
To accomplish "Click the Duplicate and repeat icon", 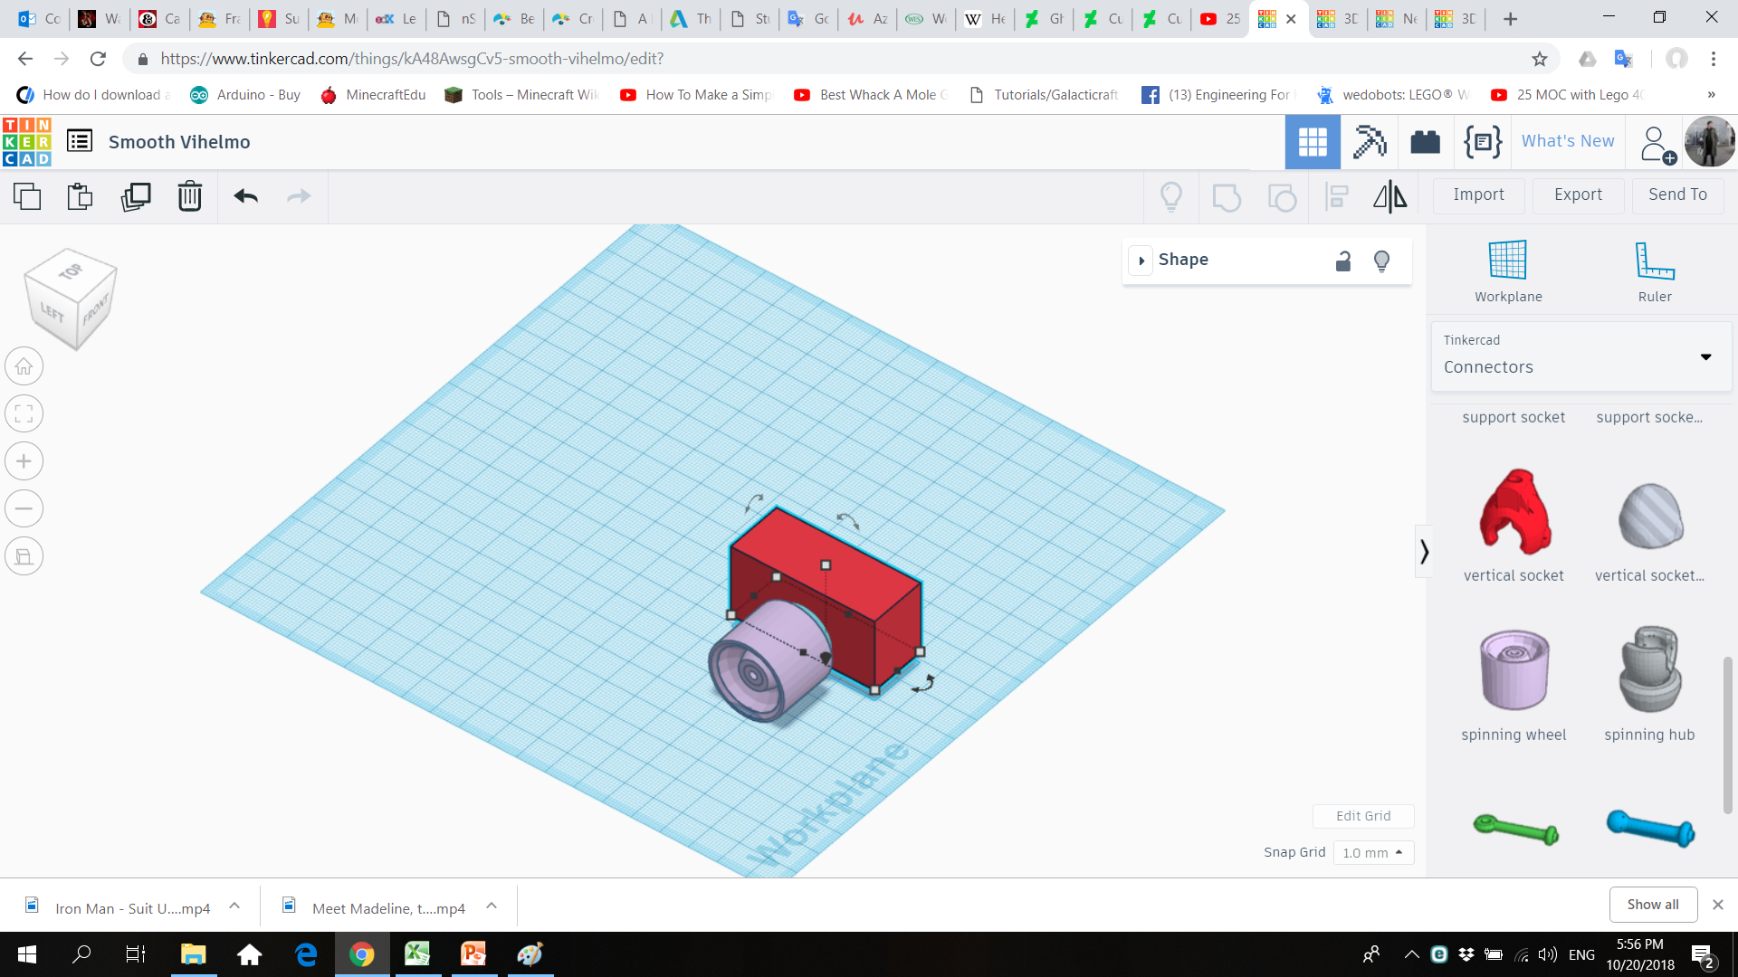I will 136,196.
